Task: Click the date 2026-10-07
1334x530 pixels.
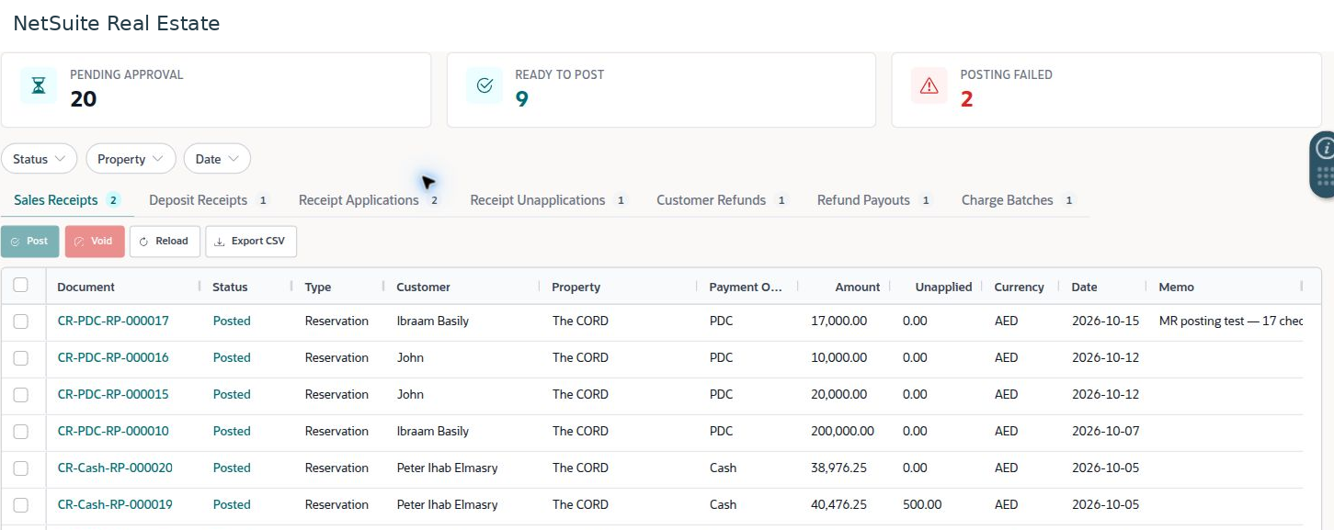Action: coord(1105,432)
